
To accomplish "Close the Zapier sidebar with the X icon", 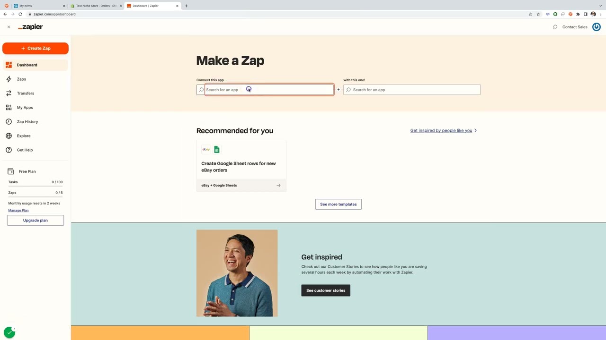I will pos(9,27).
